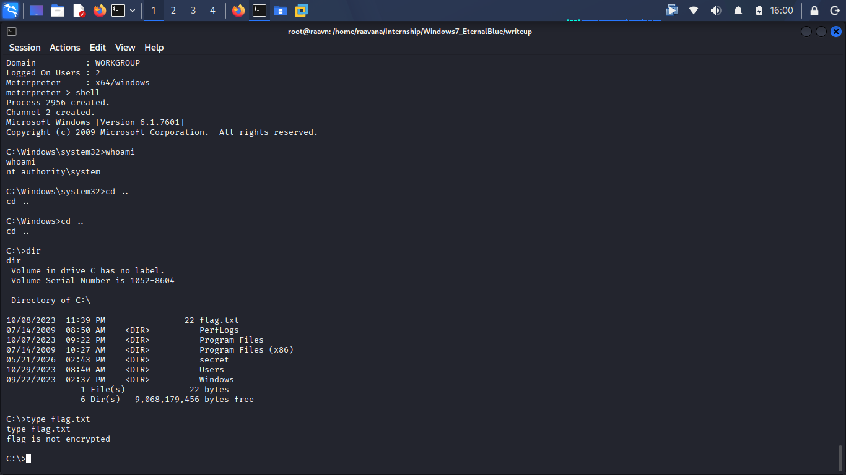The height and width of the screenshot is (475, 846).
Task: Click the PerfLogs directory entry
Action: (x=219, y=330)
